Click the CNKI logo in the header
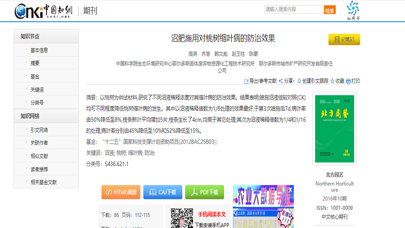Image resolution: width=405 pixels, height=228 pixels. tap(42, 11)
